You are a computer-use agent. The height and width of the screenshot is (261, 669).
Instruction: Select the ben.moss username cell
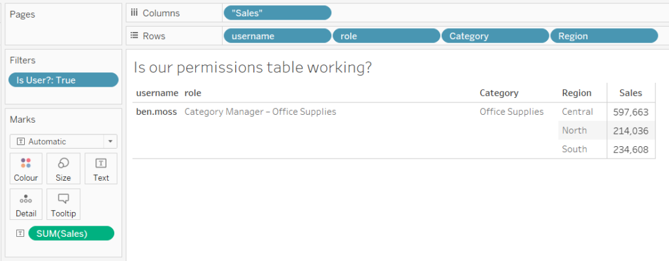click(156, 112)
